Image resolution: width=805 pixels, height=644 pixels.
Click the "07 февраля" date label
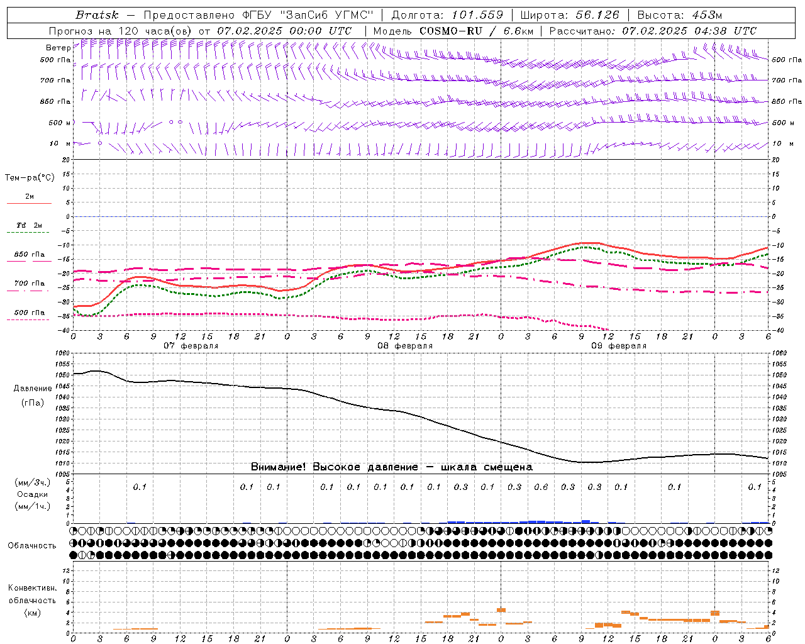click(191, 346)
